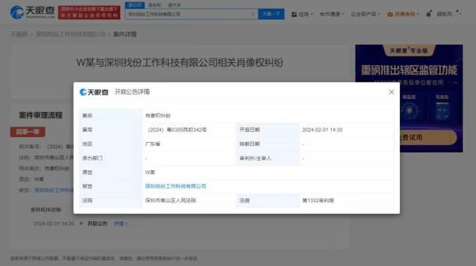Click the 天眼查 site logo at the top left
476x266 pixels.
[32, 12]
